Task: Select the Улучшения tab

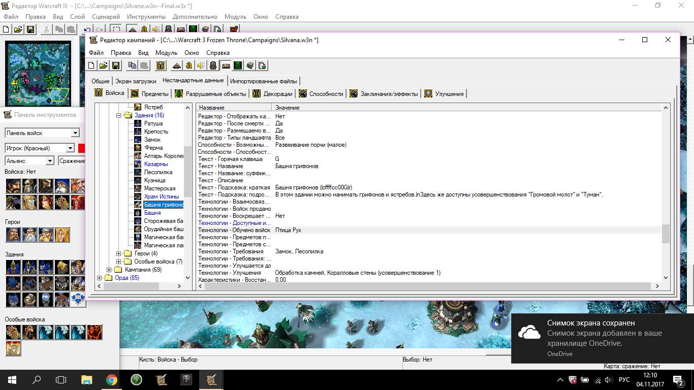Action: (444, 93)
